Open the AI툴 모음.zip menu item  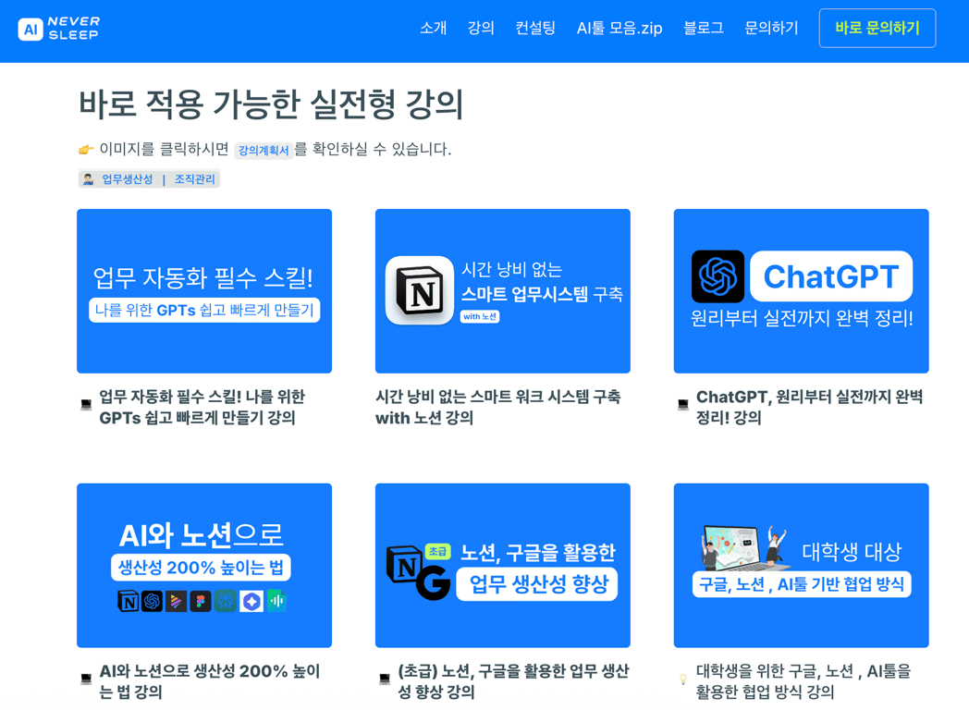pyautogui.click(x=619, y=28)
